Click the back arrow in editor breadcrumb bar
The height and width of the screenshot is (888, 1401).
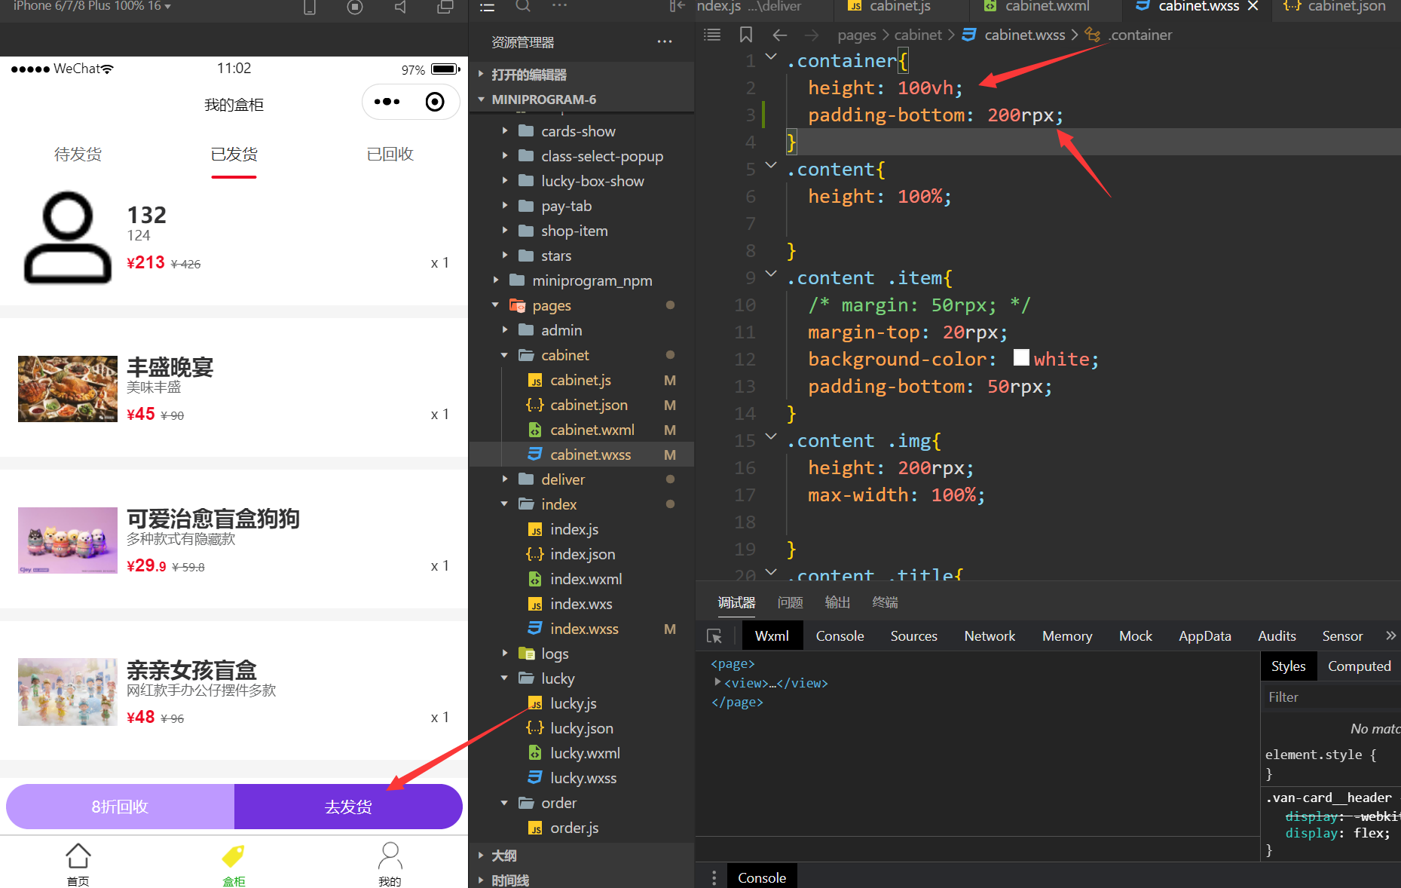[x=779, y=35]
